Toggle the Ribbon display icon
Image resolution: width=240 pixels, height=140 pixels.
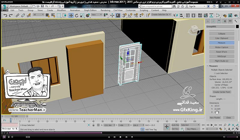(200, 16)
